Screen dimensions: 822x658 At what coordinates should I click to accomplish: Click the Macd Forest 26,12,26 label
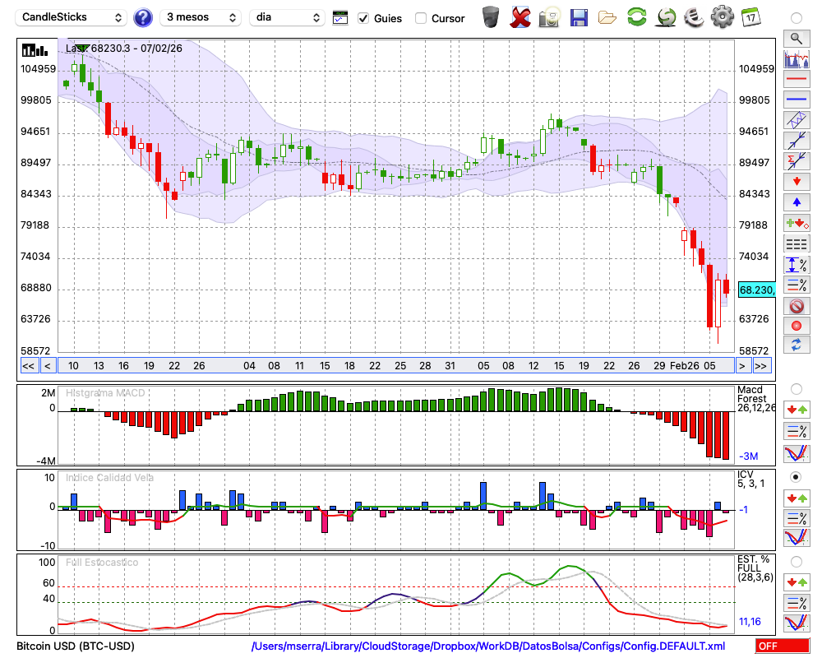755,399
